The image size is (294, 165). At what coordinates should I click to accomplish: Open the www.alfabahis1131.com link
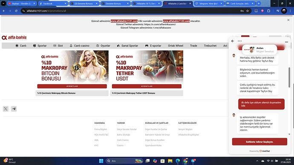tap(124, 21)
